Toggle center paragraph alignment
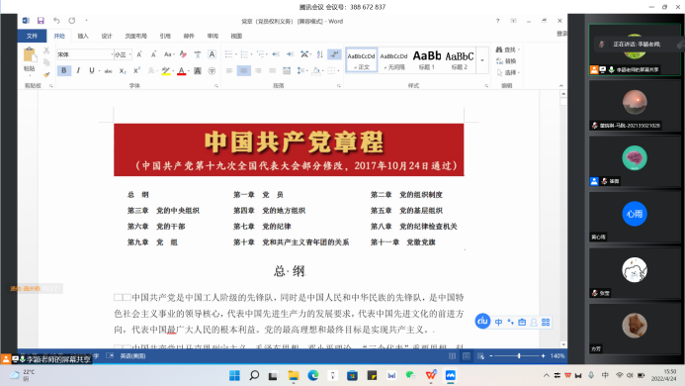Screen dimensions: 685x386 [x=244, y=70]
